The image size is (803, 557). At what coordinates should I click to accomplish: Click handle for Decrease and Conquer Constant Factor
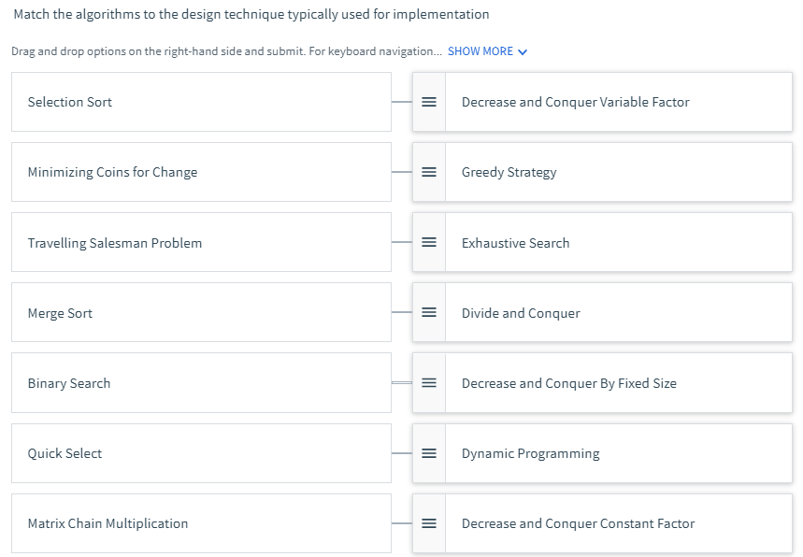[x=429, y=523]
